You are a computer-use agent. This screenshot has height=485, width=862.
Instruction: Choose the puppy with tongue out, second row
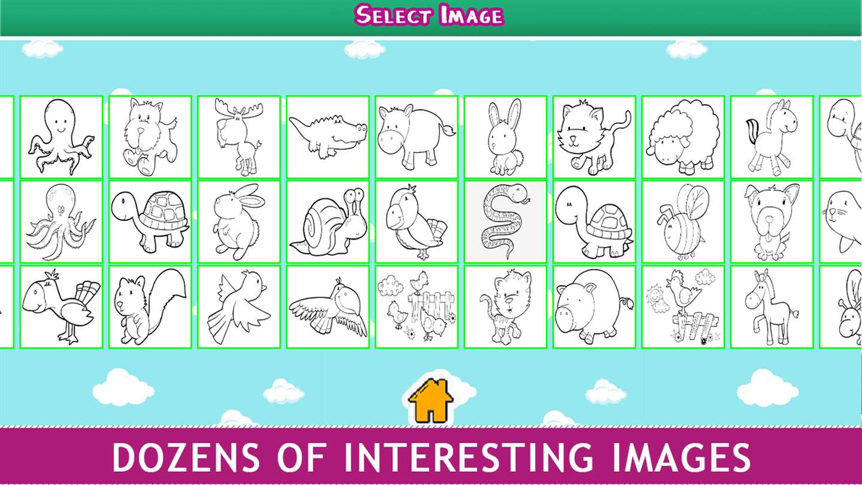(x=772, y=222)
